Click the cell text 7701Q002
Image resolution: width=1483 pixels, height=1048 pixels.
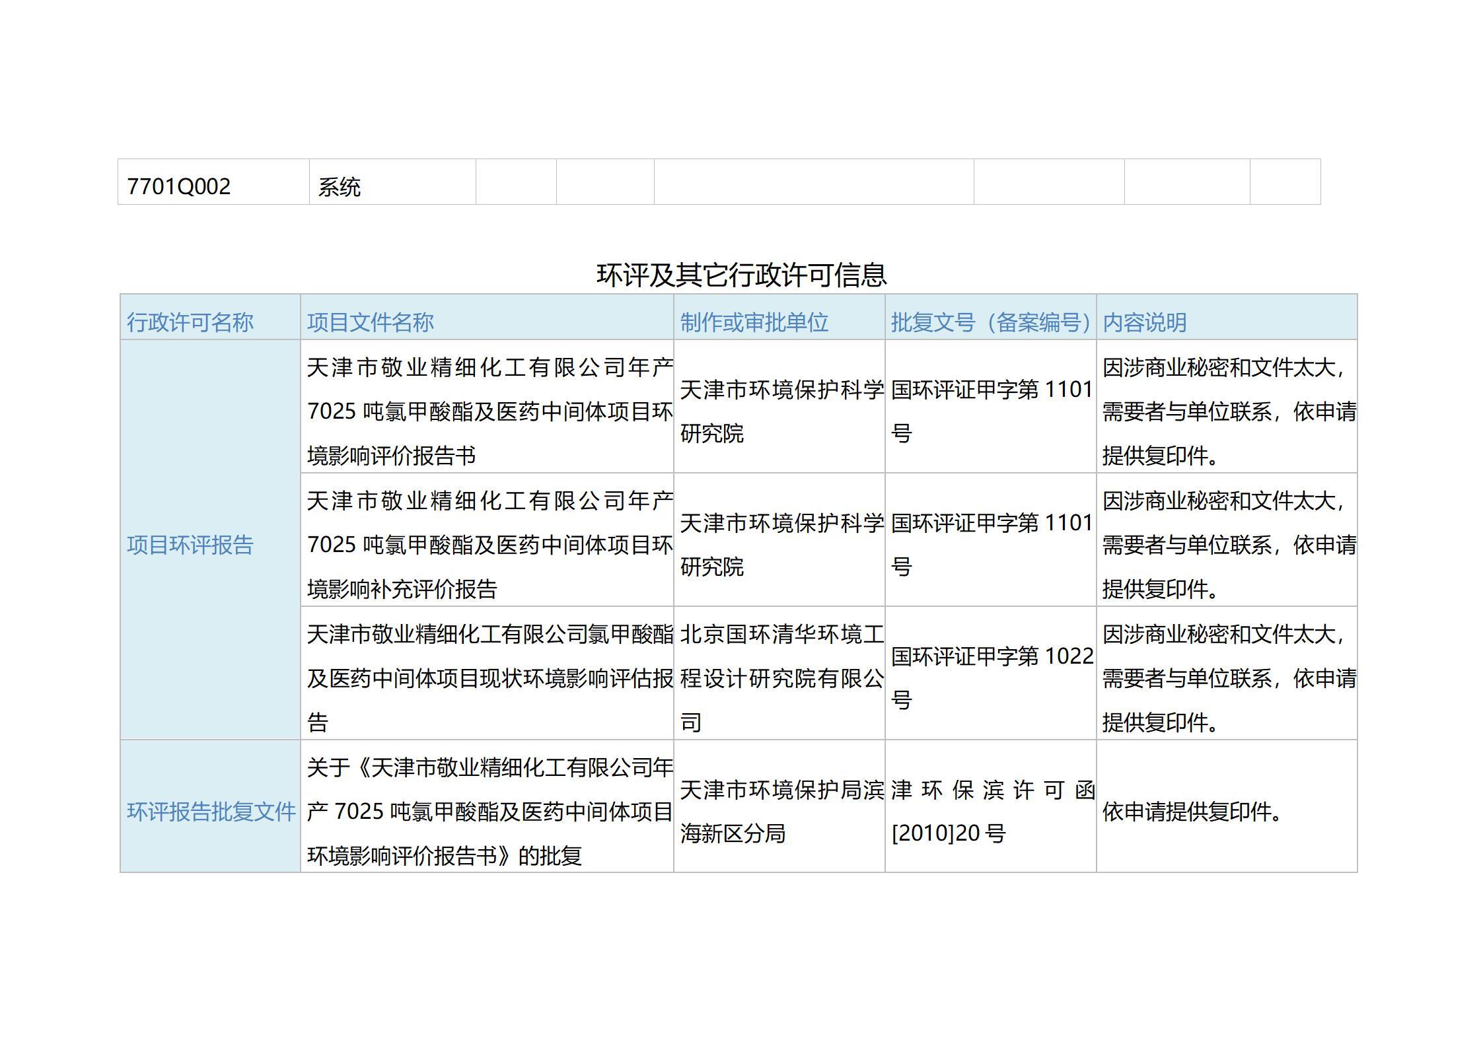(x=178, y=186)
